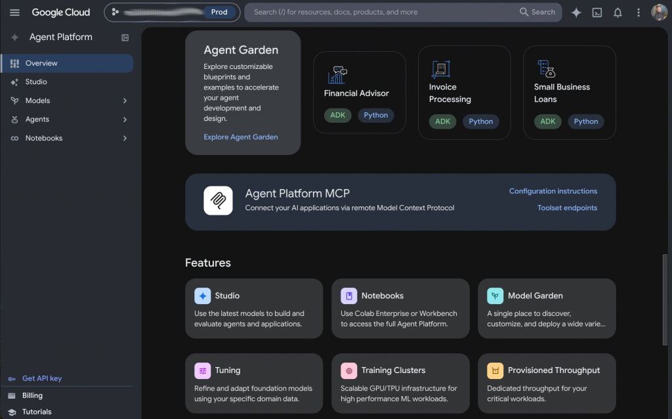Viewport: 672px width, 419px height.
Task: Open Toolset endpoints link
Action: tap(567, 208)
